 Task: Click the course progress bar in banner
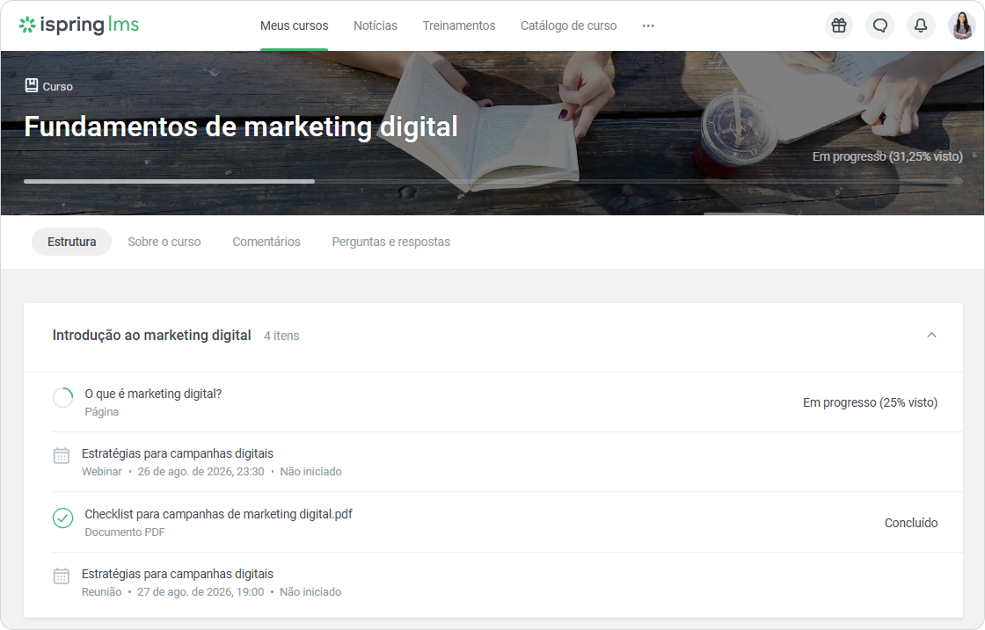tap(493, 181)
